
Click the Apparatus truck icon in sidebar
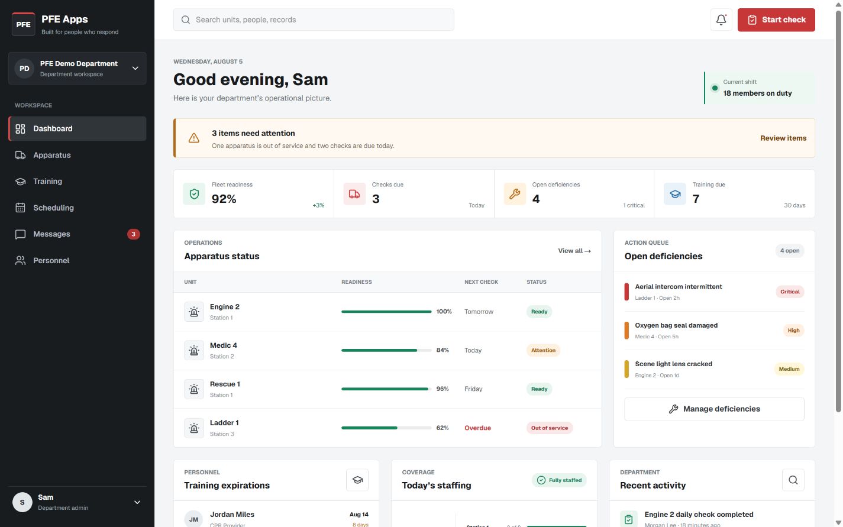pyautogui.click(x=20, y=155)
